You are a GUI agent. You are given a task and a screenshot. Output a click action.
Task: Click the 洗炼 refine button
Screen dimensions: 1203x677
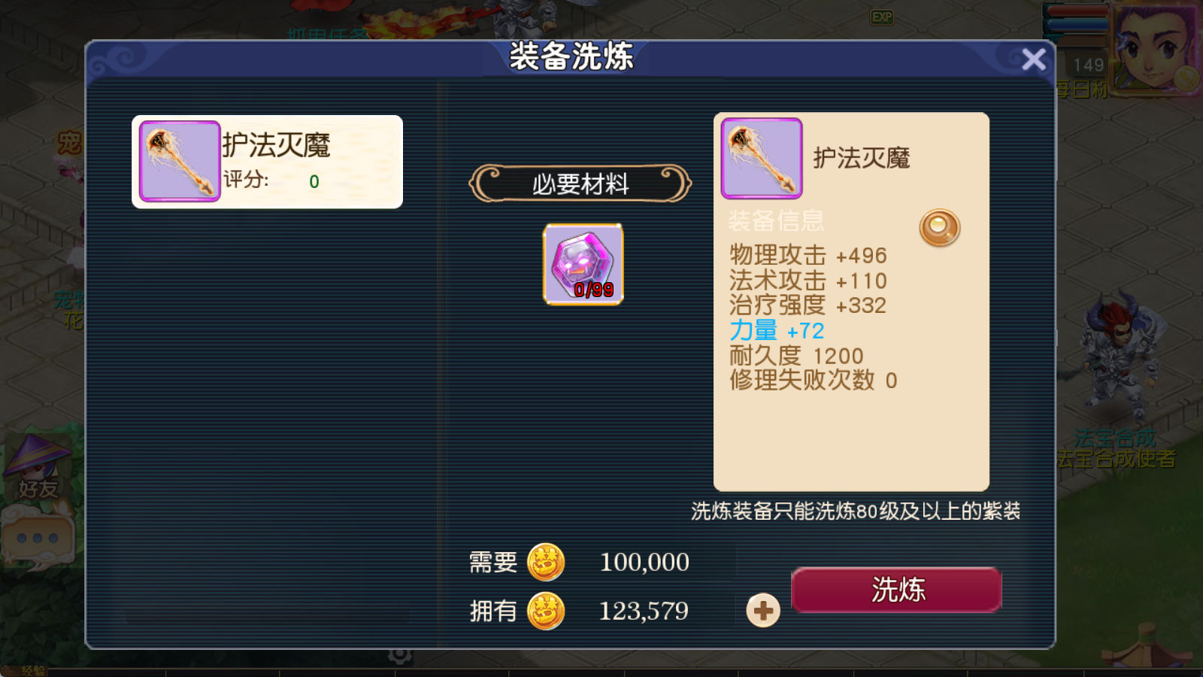click(x=896, y=590)
